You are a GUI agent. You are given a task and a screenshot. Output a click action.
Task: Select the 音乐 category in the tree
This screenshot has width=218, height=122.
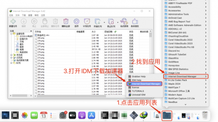tap(21, 44)
